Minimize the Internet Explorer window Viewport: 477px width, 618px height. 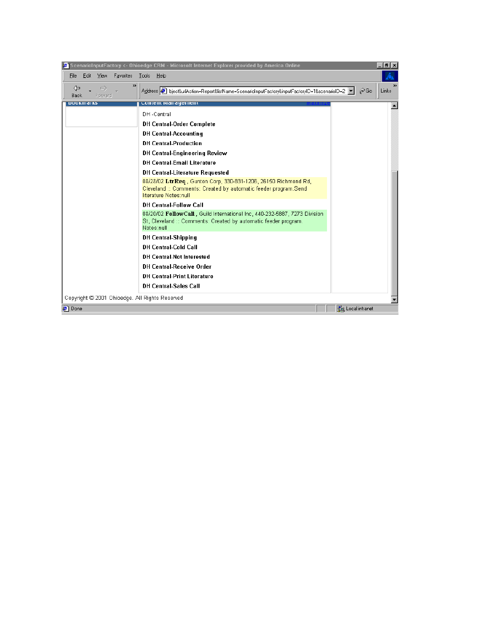pos(380,66)
